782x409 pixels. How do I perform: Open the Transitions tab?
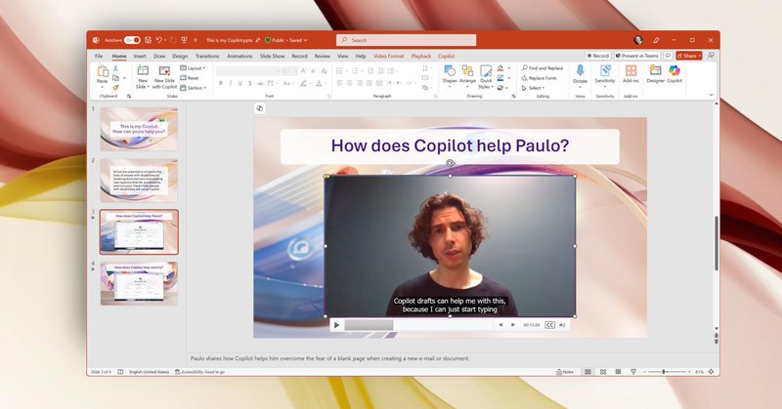pos(207,57)
